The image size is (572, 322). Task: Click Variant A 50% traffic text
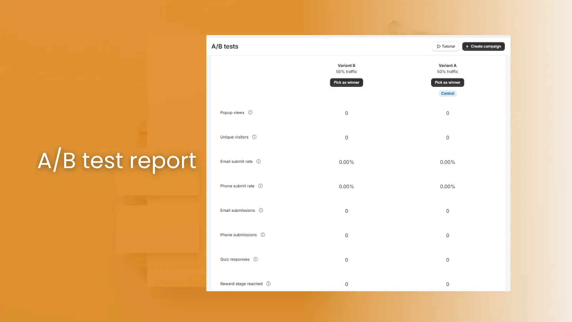click(x=448, y=72)
